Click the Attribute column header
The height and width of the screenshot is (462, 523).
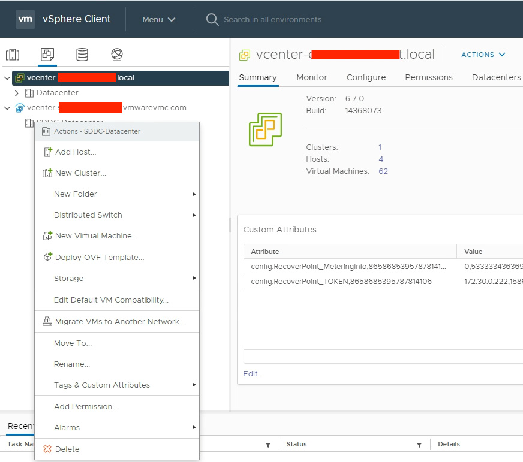click(x=350, y=252)
